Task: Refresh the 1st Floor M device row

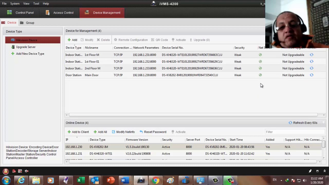Action: pyautogui.click(x=312, y=55)
